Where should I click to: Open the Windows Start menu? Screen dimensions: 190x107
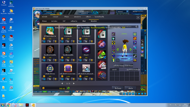click(3, 105)
